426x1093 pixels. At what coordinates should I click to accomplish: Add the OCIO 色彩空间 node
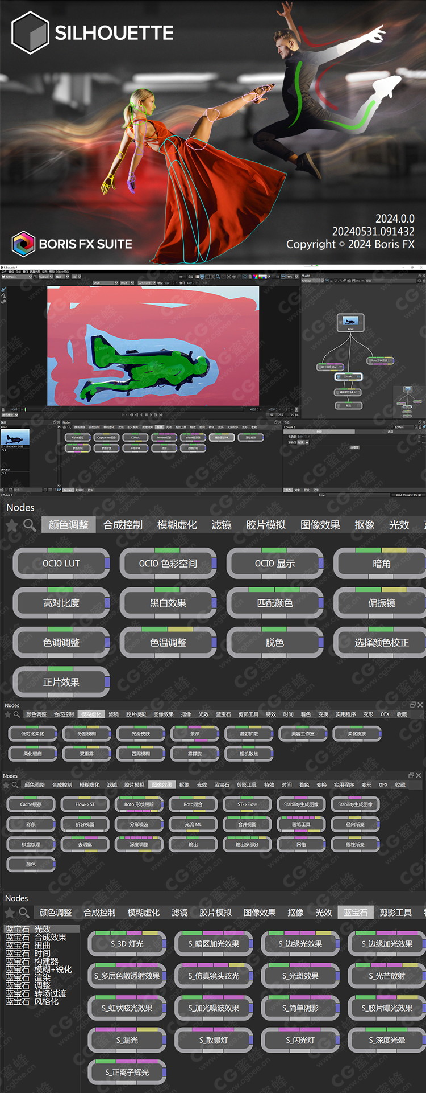168,564
